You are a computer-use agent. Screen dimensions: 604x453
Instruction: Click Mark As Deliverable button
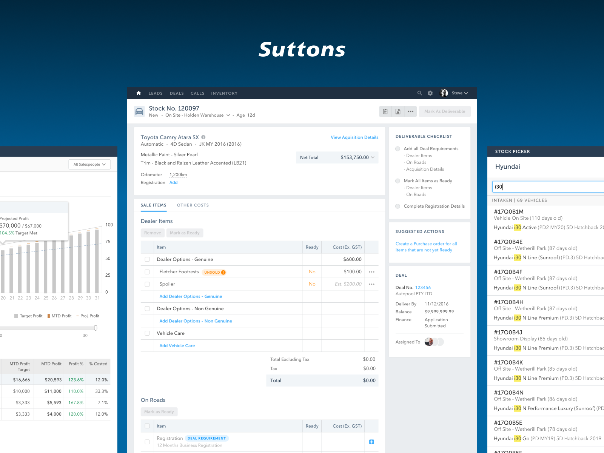[445, 111]
